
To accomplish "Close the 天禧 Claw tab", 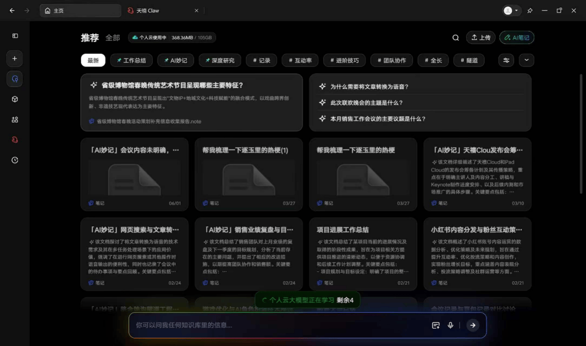I will [197, 11].
